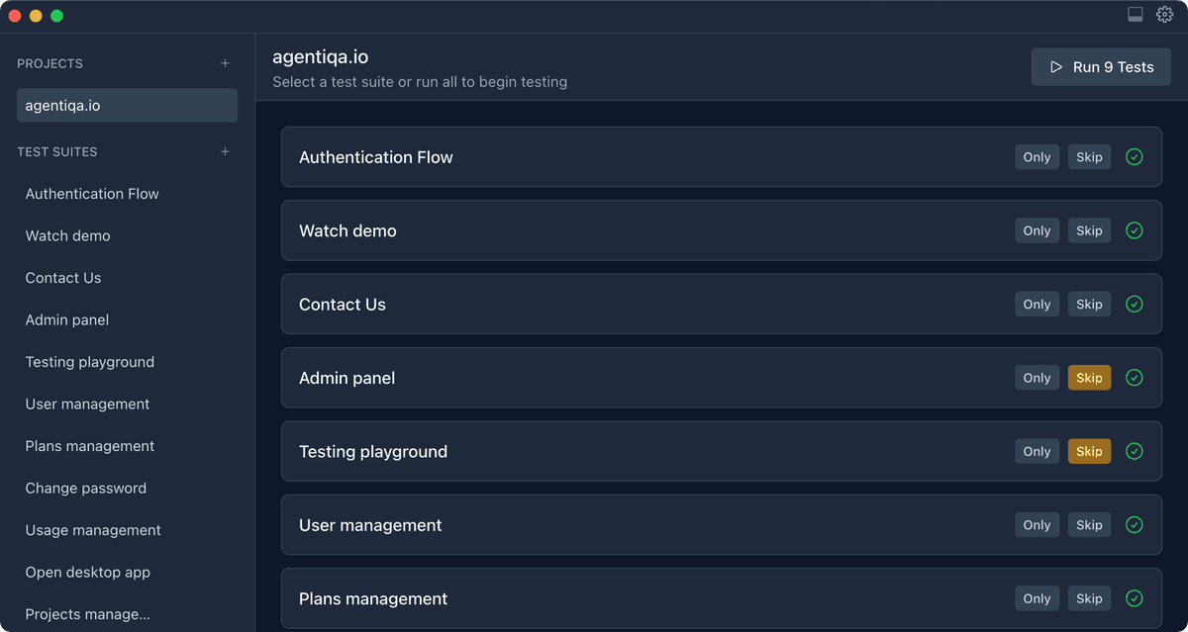1188x632 pixels.
Task: Disable Skip on Testing playground suite
Action: (1089, 451)
